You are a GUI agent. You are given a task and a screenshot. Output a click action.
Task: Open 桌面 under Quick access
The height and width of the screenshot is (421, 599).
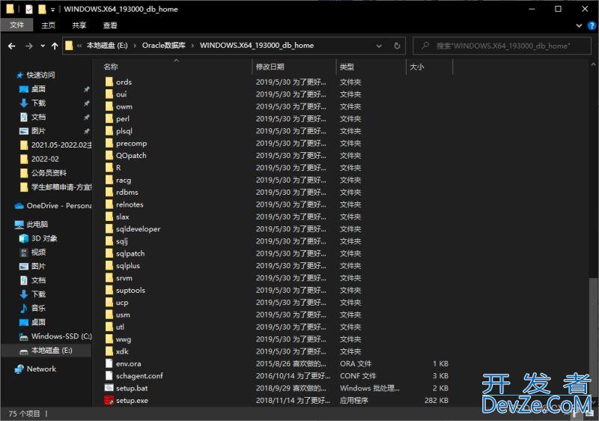click(38, 89)
